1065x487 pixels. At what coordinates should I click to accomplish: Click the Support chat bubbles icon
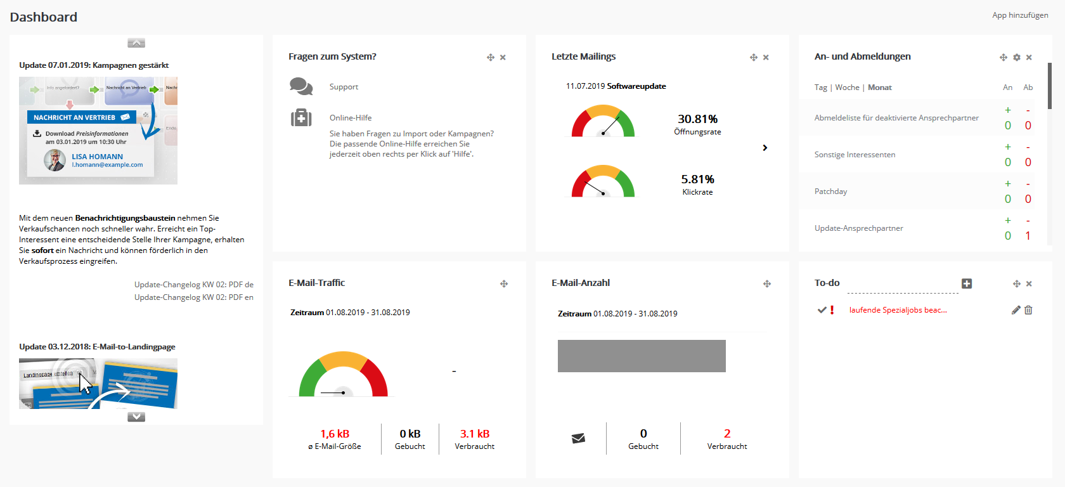click(300, 86)
